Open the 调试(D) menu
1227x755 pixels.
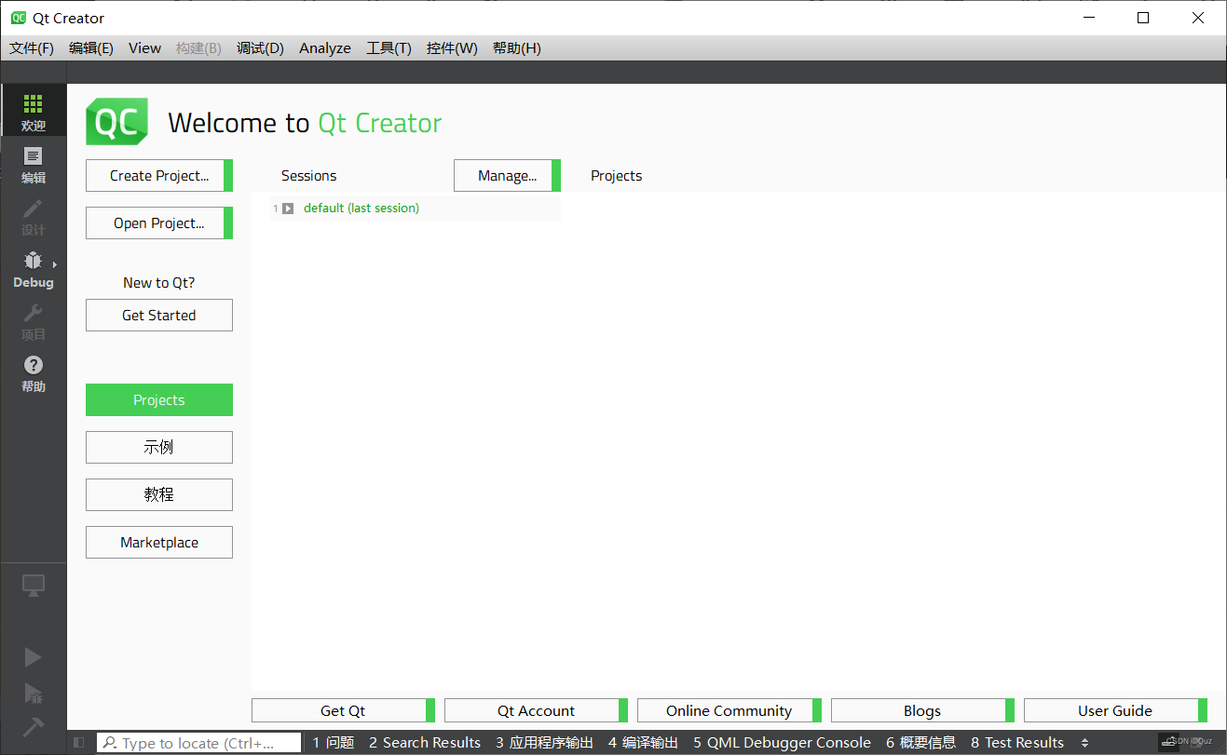point(260,48)
